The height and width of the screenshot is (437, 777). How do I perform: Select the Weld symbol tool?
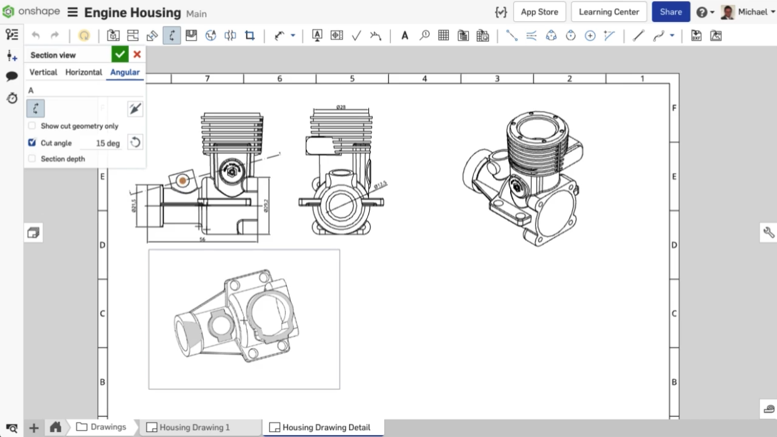375,36
